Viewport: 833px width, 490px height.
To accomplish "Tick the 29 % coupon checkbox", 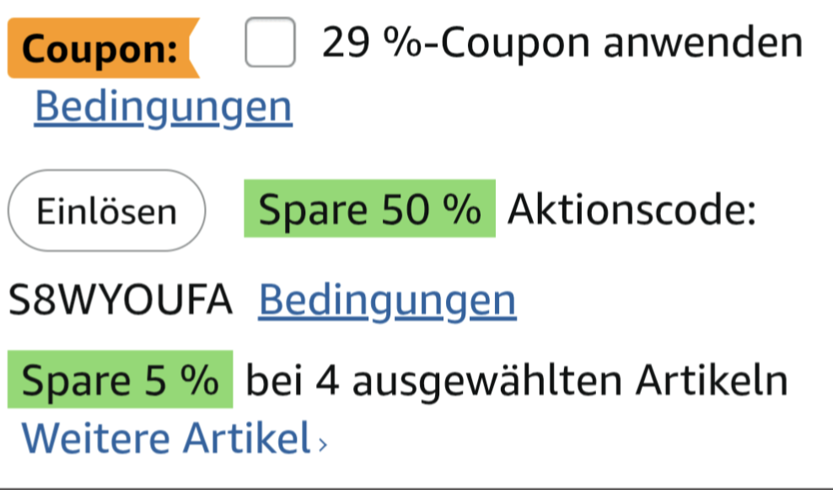I will [x=270, y=44].
